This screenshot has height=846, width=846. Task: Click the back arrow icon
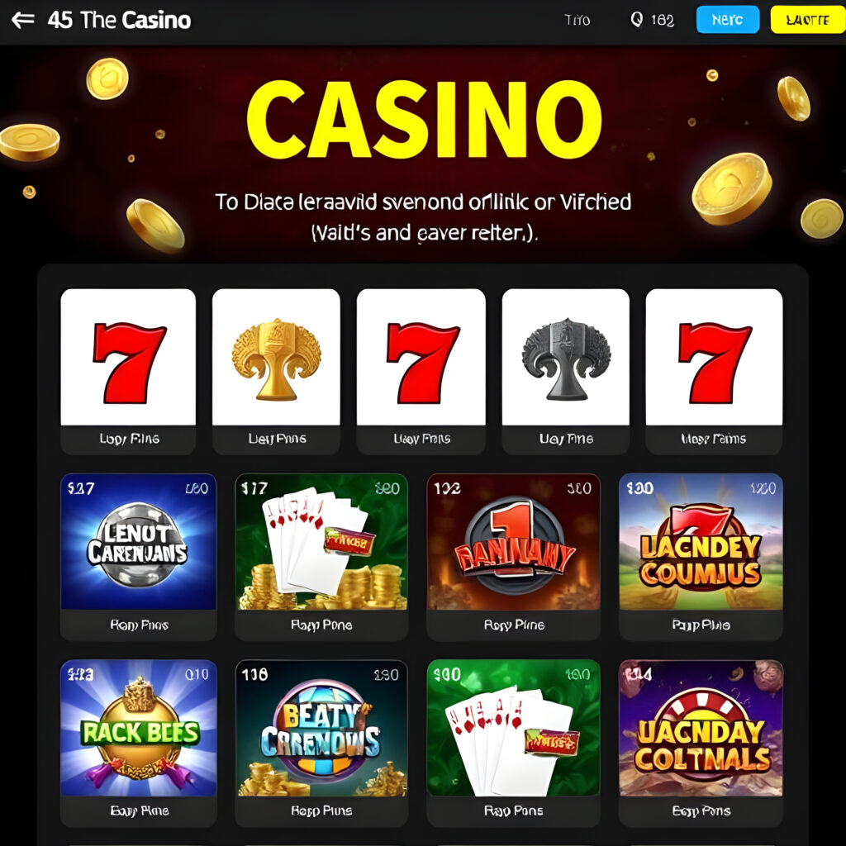[x=22, y=21]
